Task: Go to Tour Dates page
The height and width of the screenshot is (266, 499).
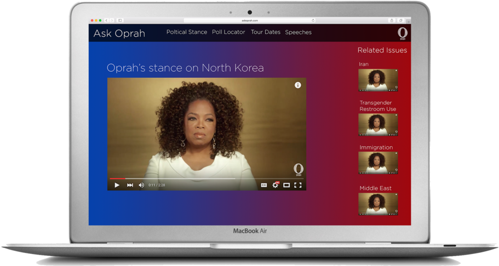Action: click(x=266, y=32)
